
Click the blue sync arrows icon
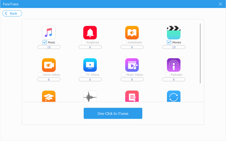[173, 96]
